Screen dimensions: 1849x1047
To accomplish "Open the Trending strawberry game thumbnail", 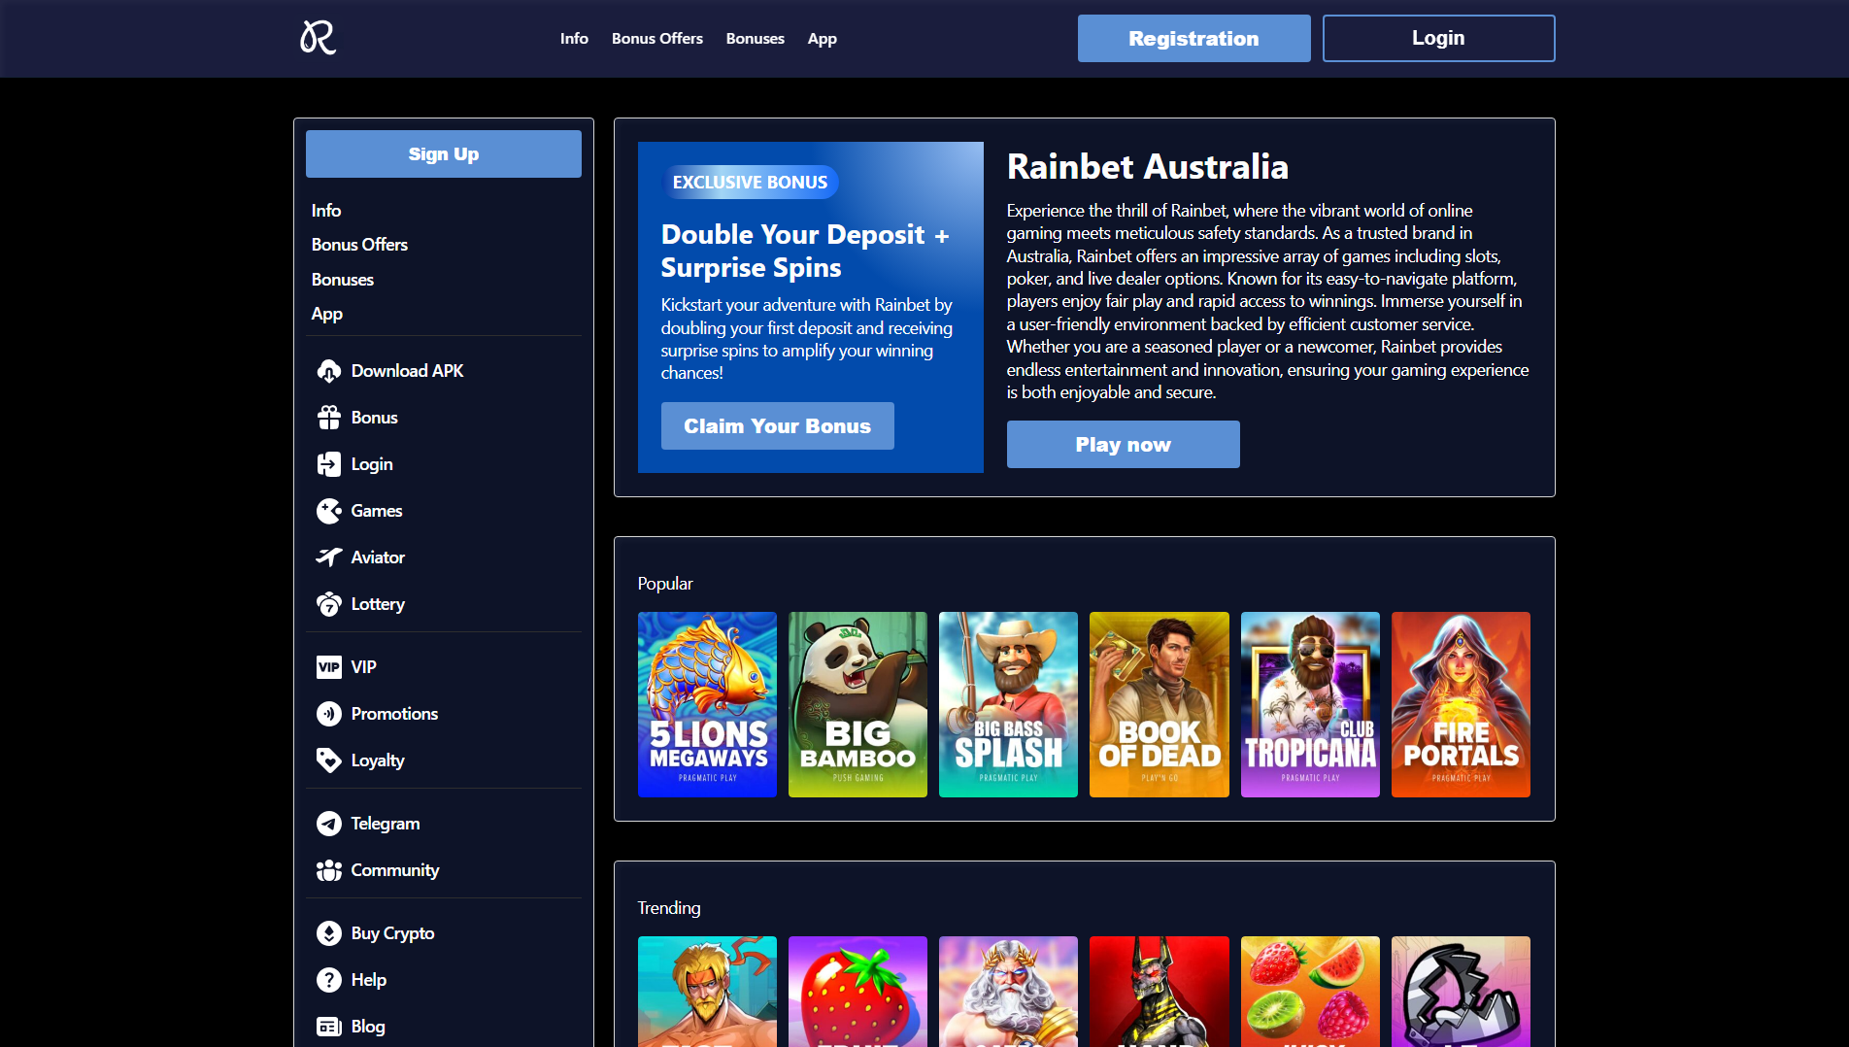I will (857, 992).
